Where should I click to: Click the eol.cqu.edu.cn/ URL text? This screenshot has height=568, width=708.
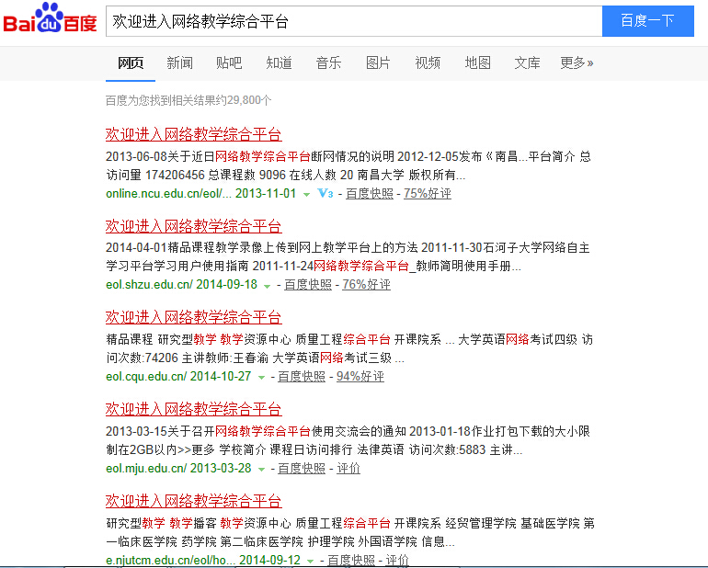click(146, 377)
